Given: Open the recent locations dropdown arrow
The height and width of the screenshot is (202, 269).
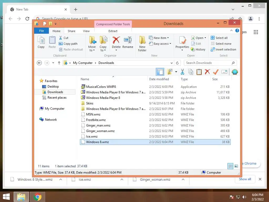Looking at the screenshot, I should pyautogui.click(x=53, y=63).
